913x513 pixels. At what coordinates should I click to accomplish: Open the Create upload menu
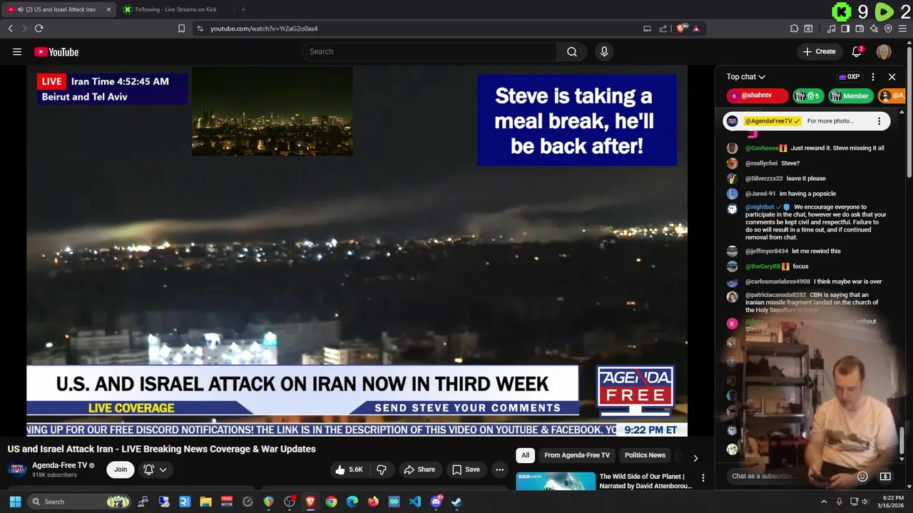pyautogui.click(x=819, y=51)
